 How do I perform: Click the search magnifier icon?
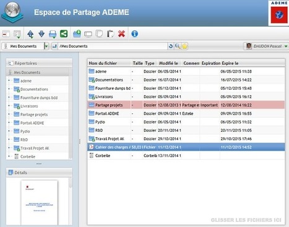[x=178, y=46]
